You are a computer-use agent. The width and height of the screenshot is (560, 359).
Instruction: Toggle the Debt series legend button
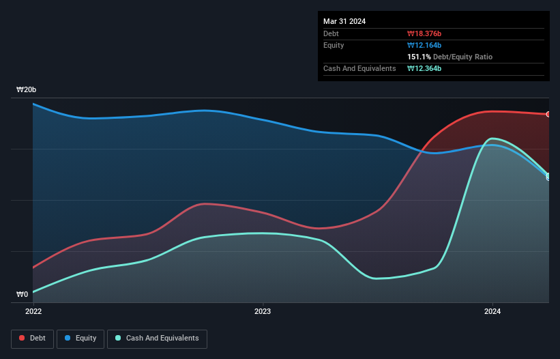click(33, 339)
